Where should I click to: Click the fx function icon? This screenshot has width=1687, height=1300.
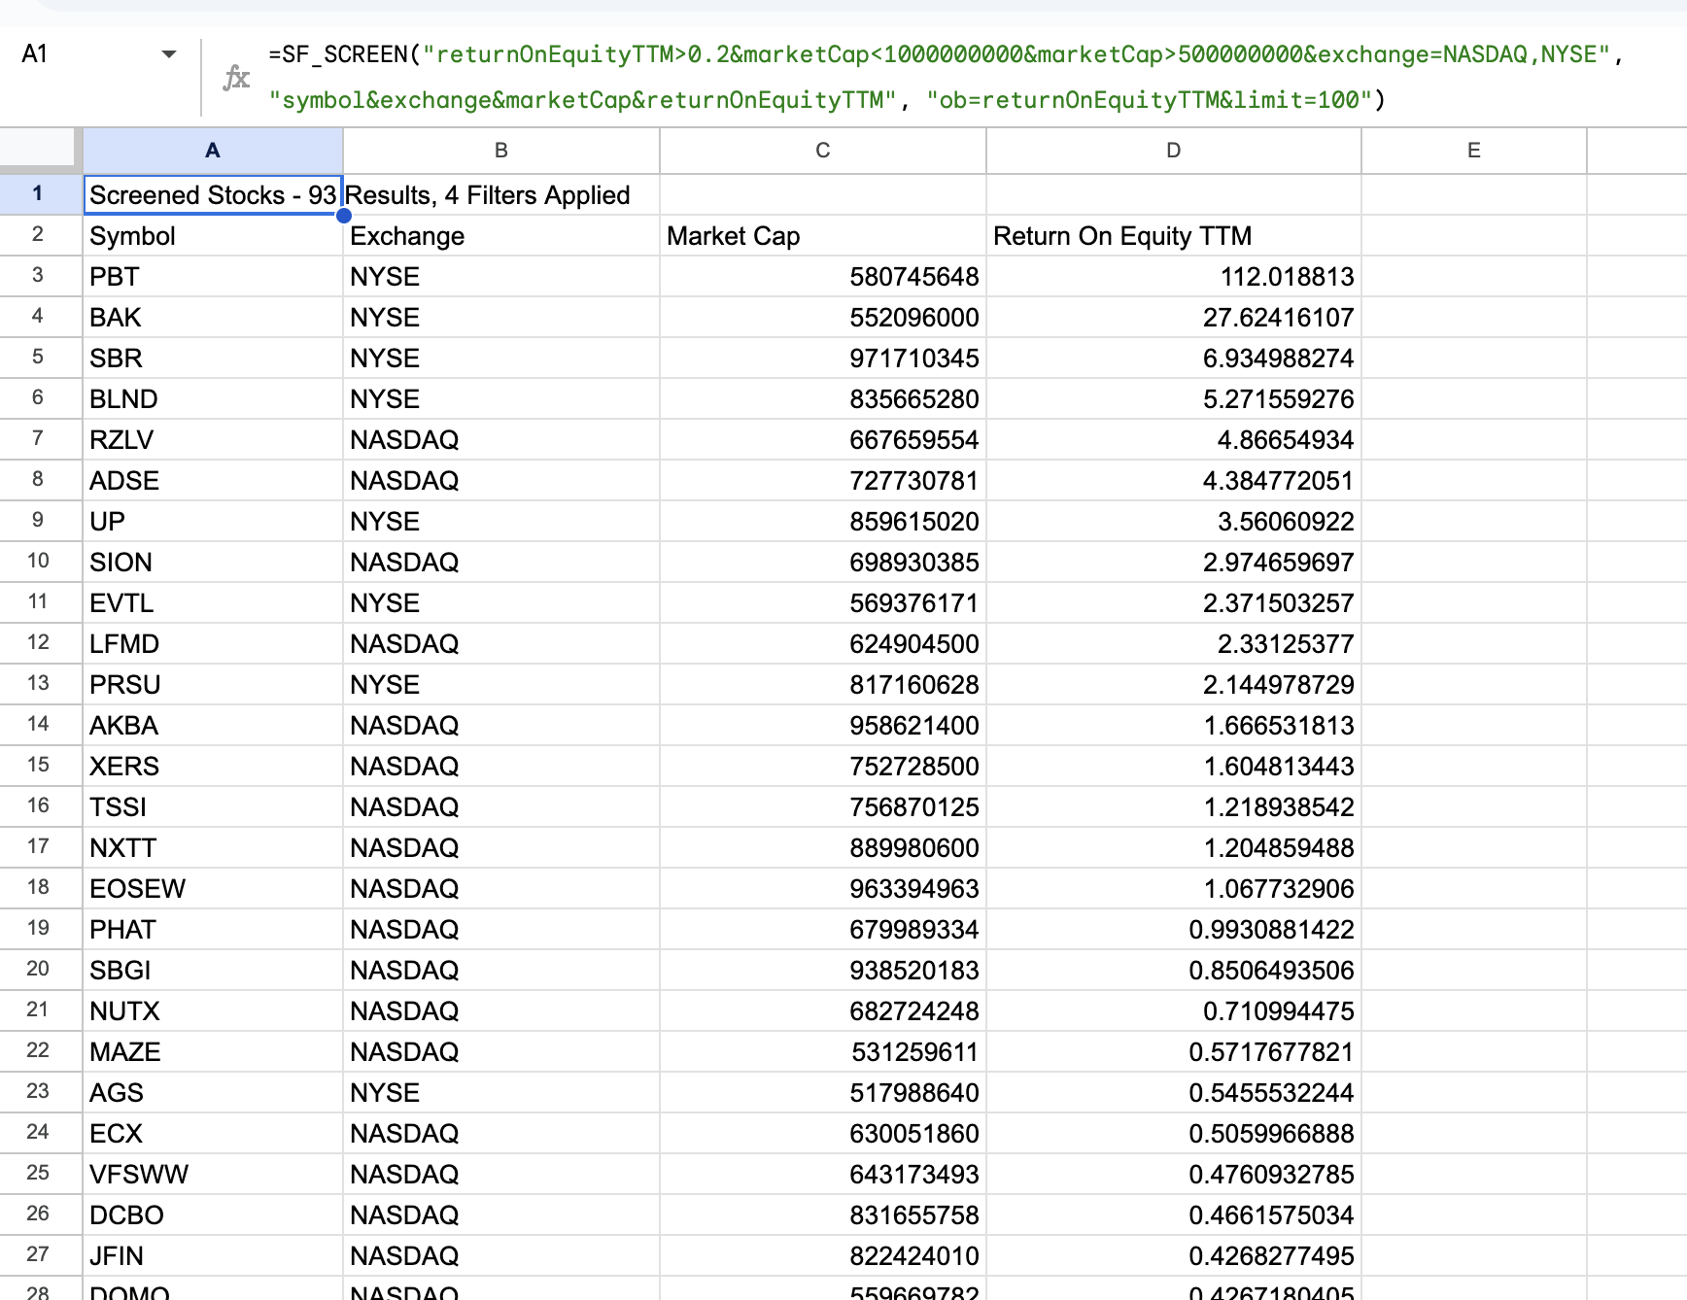click(236, 78)
